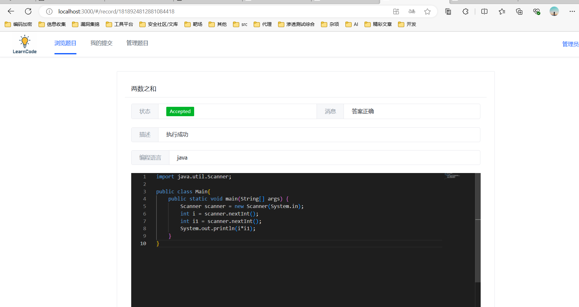Click the site information icon

[49, 12]
